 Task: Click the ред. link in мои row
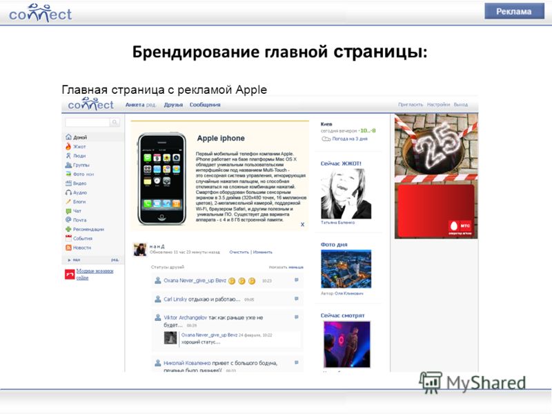[115, 260]
